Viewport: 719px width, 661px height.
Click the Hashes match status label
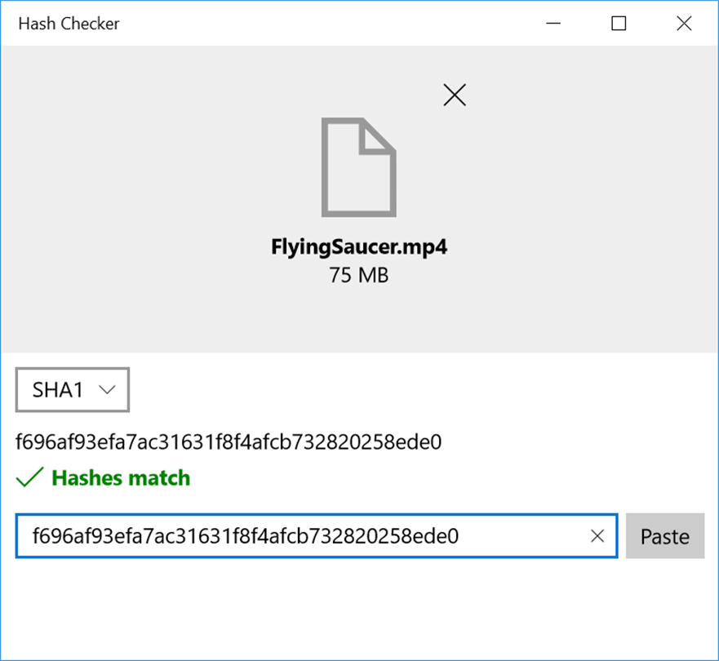coord(121,477)
